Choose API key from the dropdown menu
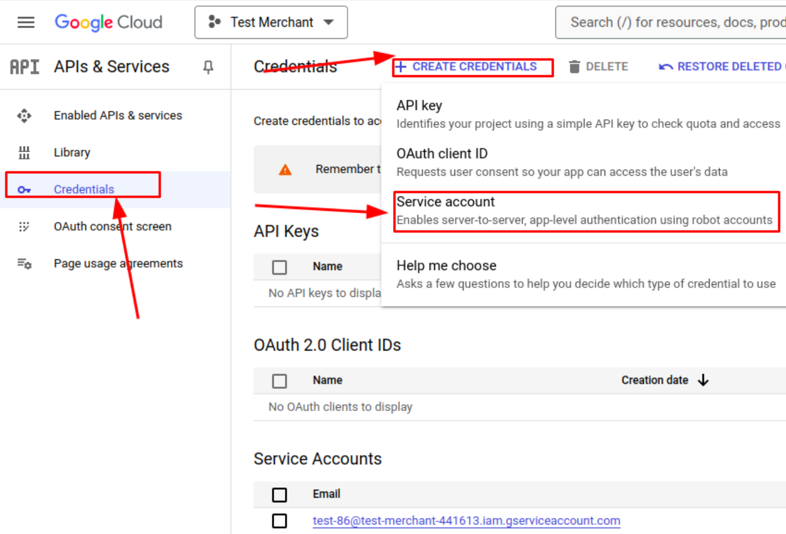 [584, 114]
